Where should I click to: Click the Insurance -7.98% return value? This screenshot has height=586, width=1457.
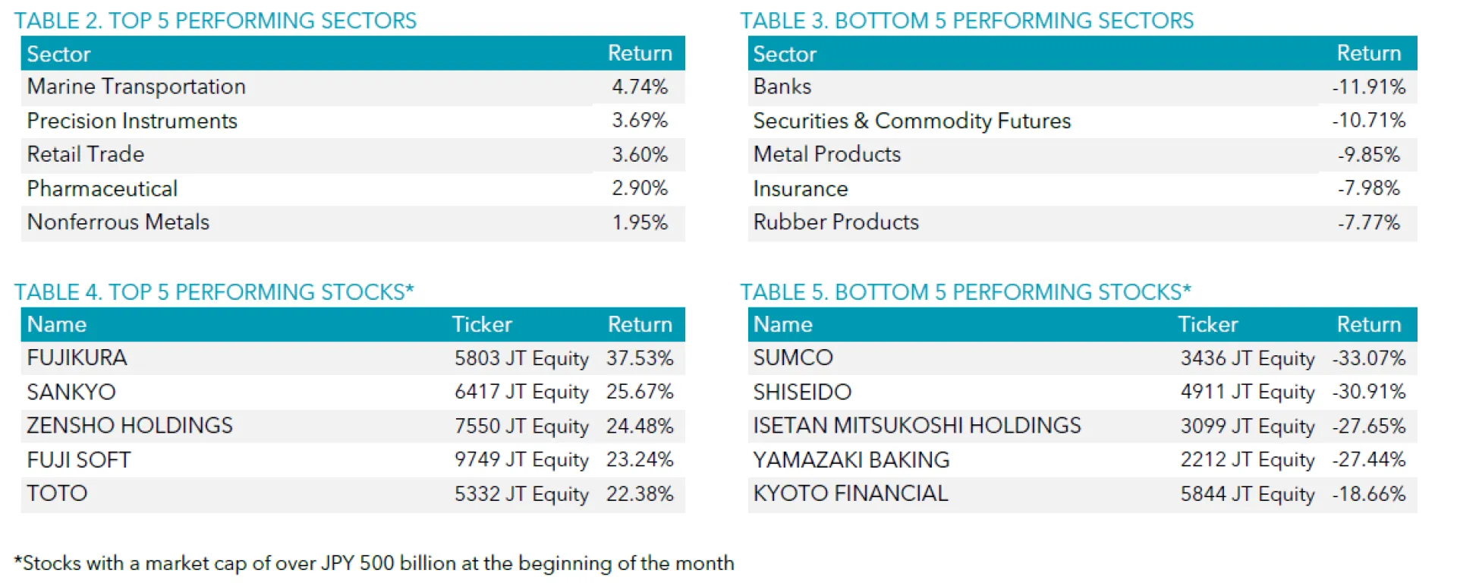click(1368, 188)
